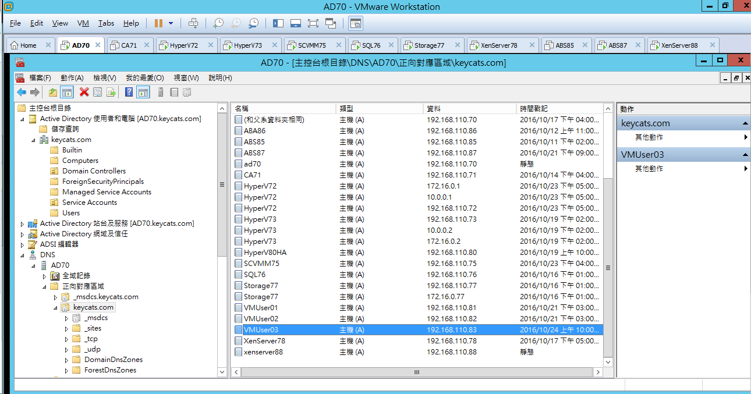Click the Export List icon
This screenshot has width=751, height=394.
point(111,92)
